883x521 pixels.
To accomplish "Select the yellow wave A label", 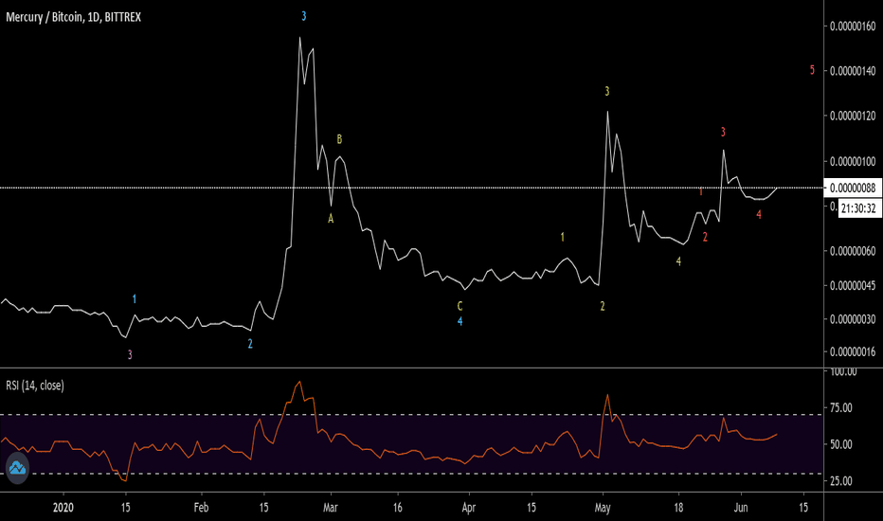I will tap(331, 219).
